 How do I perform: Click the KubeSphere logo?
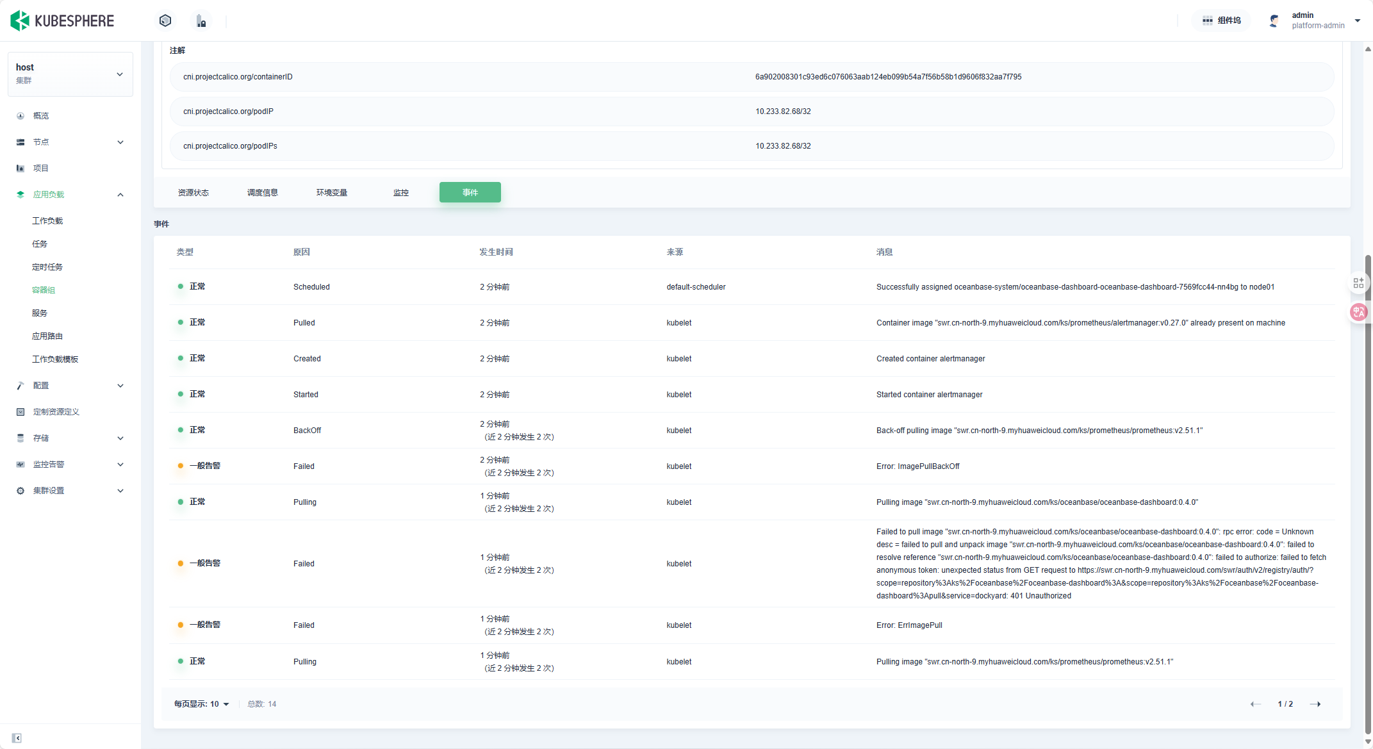[62, 21]
